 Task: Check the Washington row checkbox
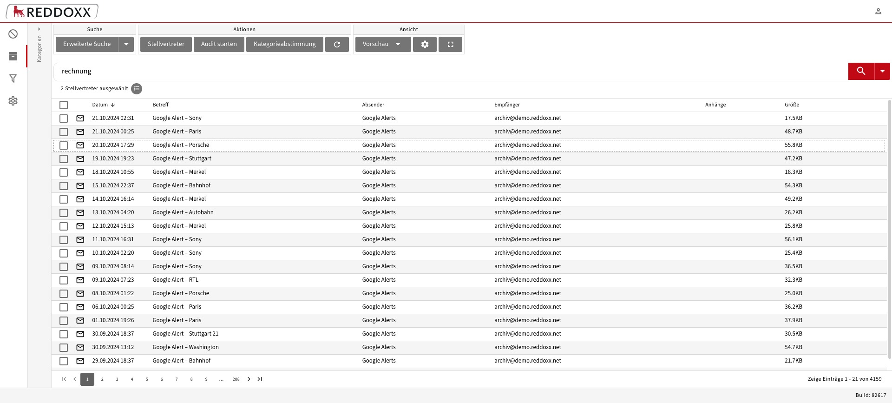point(64,348)
